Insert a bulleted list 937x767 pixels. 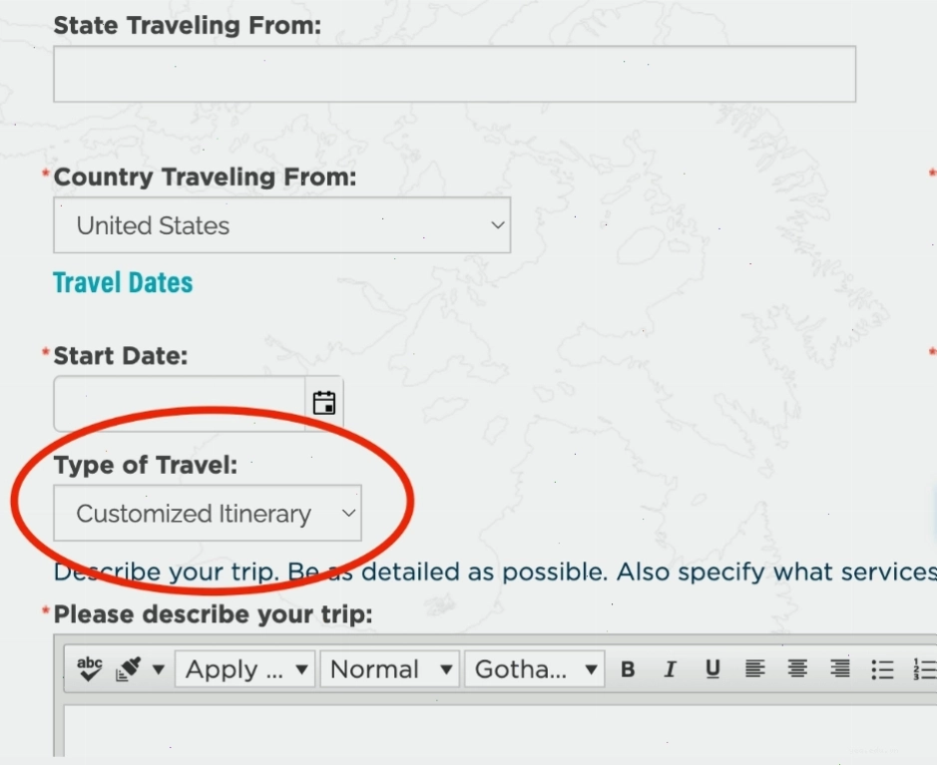click(882, 669)
